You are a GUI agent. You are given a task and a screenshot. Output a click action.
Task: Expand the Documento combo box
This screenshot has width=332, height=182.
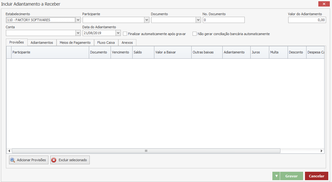198,20
